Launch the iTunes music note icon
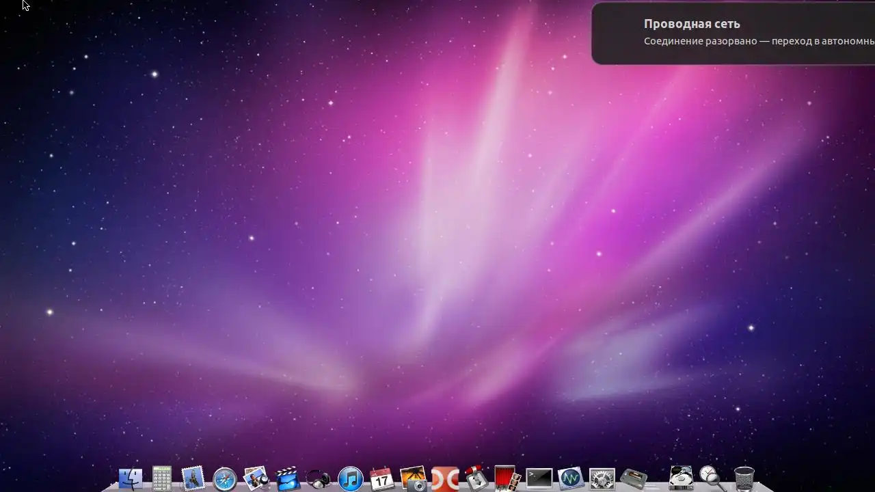 pyautogui.click(x=351, y=480)
